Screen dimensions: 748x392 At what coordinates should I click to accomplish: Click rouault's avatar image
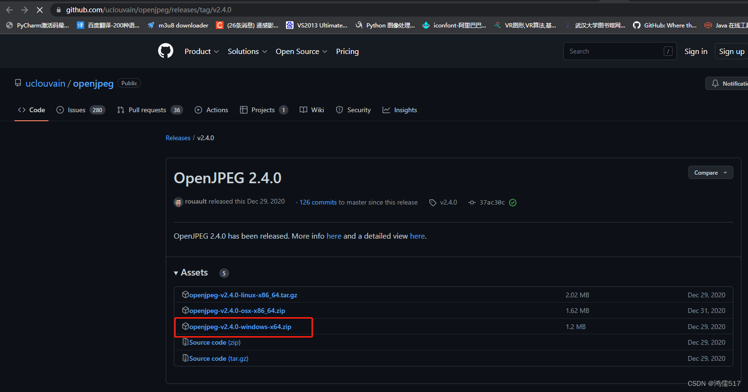178,202
